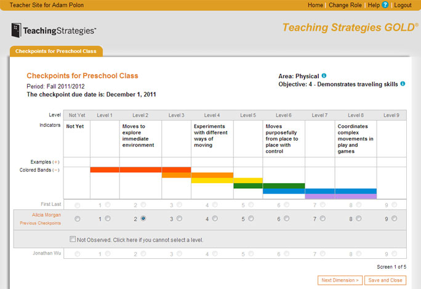
Task: Select level 1 radio for Alicia Morgan
Action: 108,218
